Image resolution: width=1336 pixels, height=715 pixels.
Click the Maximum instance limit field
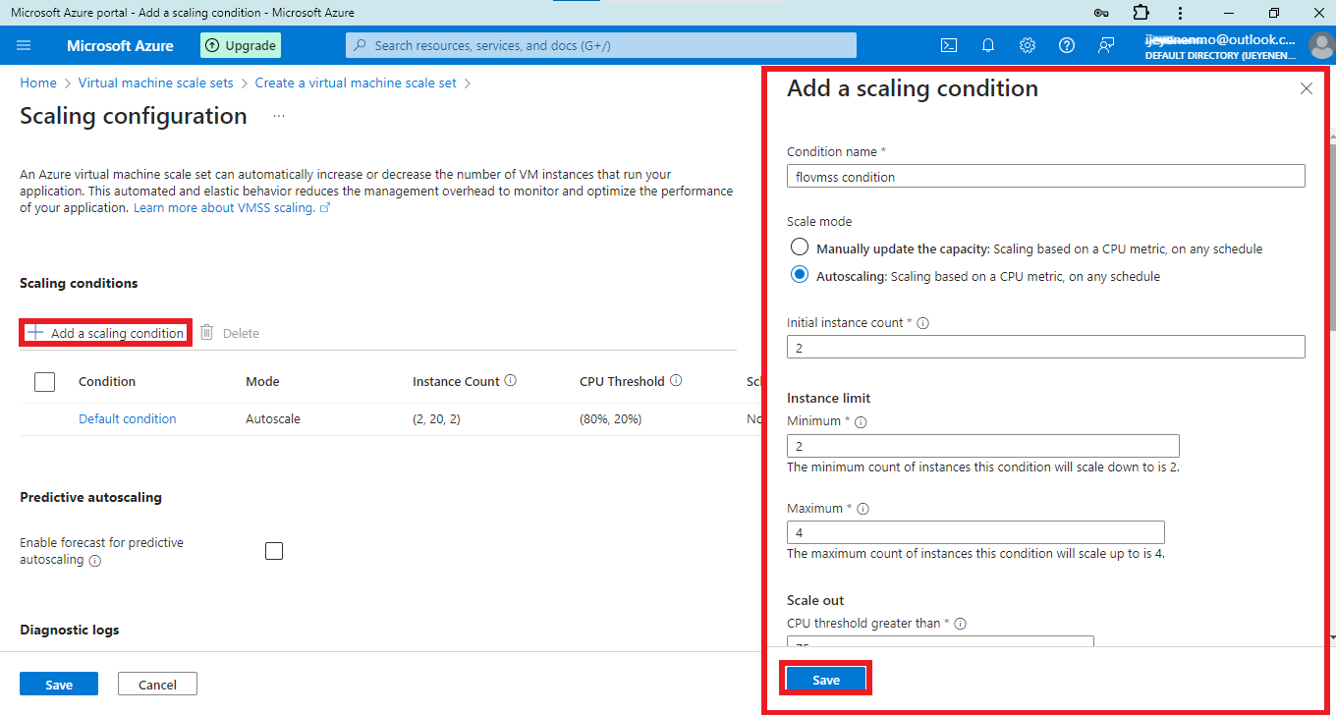click(x=975, y=531)
